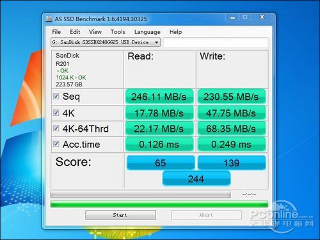Click the Write: column header
Screen dimensions: 320x240
[212, 56]
